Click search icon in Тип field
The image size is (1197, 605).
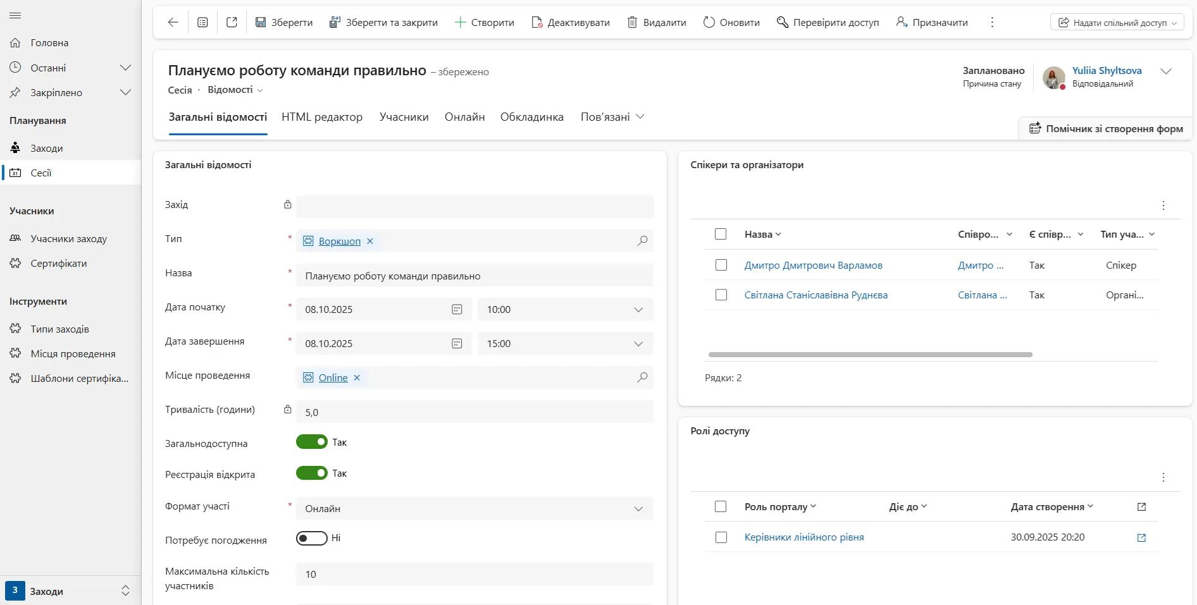click(642, 241)
